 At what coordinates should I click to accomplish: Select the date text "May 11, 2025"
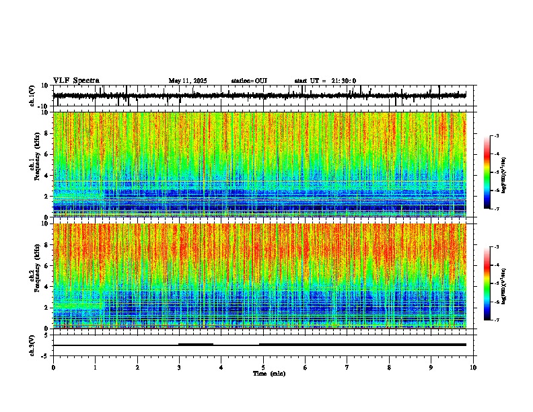(x=188, y=81)
